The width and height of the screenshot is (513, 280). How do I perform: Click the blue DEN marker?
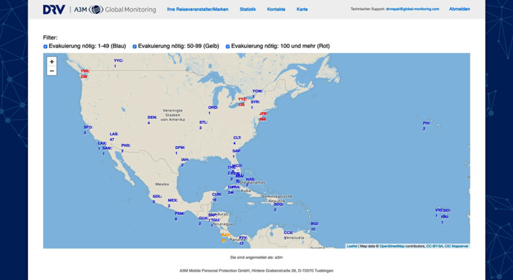click(152, 120)
